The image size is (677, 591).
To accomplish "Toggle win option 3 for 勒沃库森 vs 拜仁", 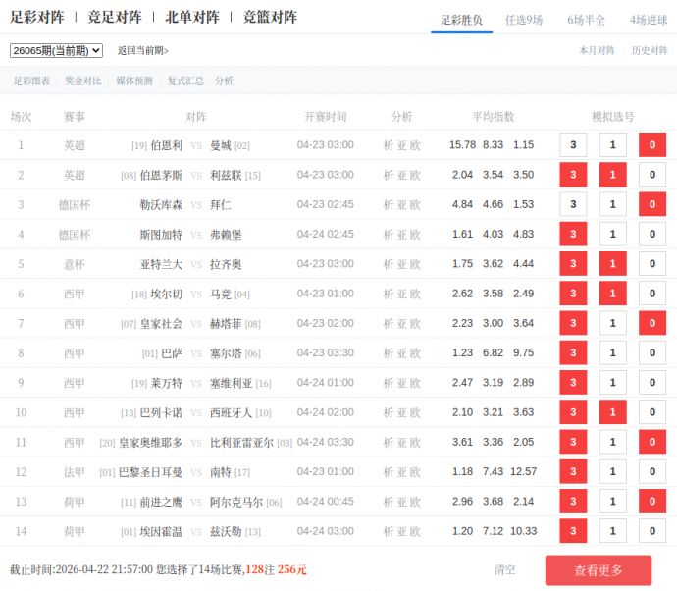I will [x=573, y=204].
